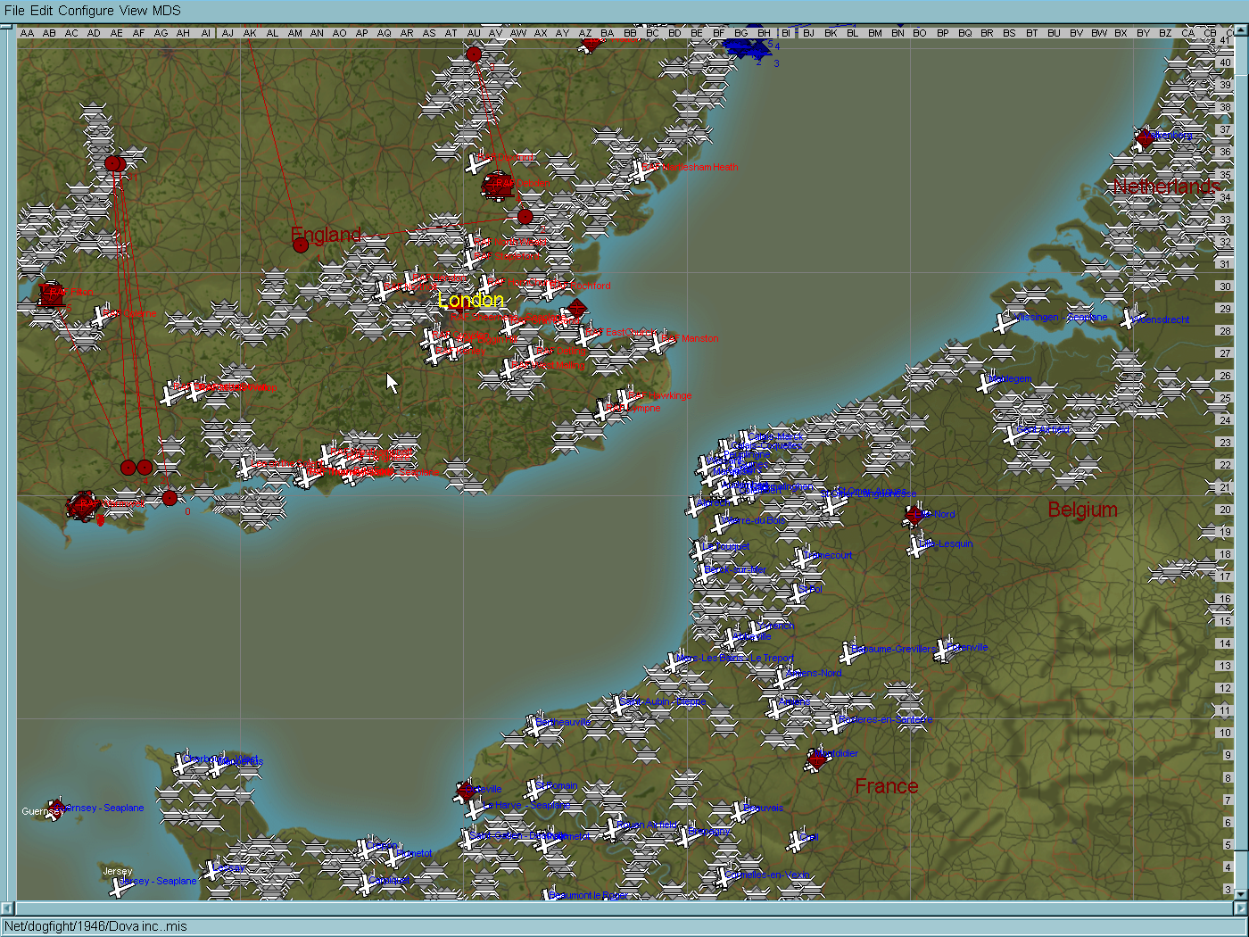This screenshot has height=937, width=1249.
Task: Select the Amiens-Nord airfield icon
Action: [x=784, y=677]
